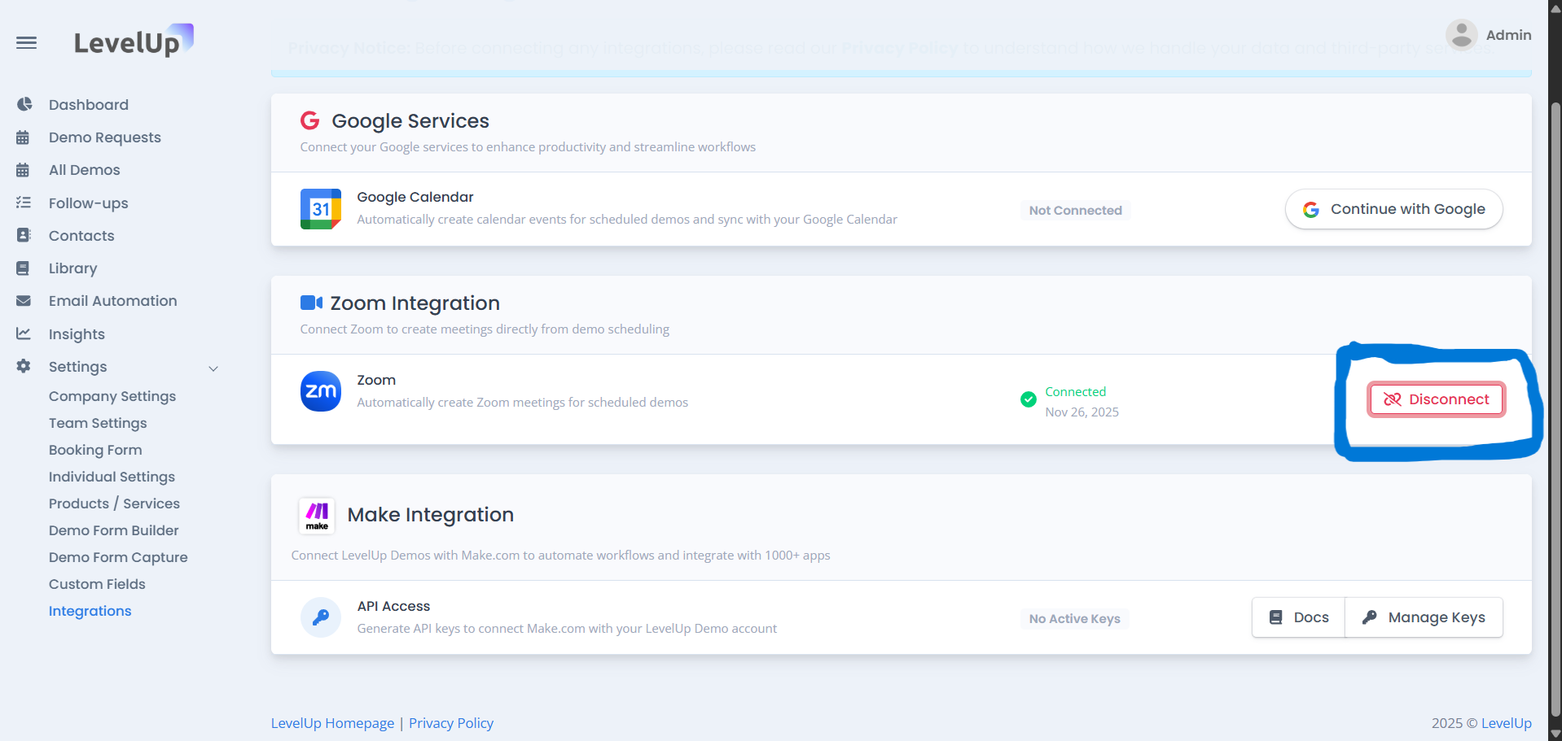Image resolution: width=1562 pixels, height=741 pixels.
Task: Click the Dashboard pie chart icon
Action: click(x=24, y=104)
